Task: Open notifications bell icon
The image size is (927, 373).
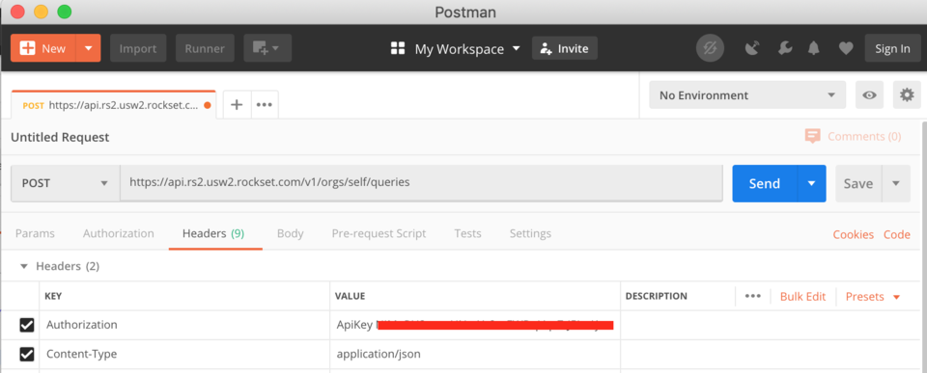Action: pos(814,48)
